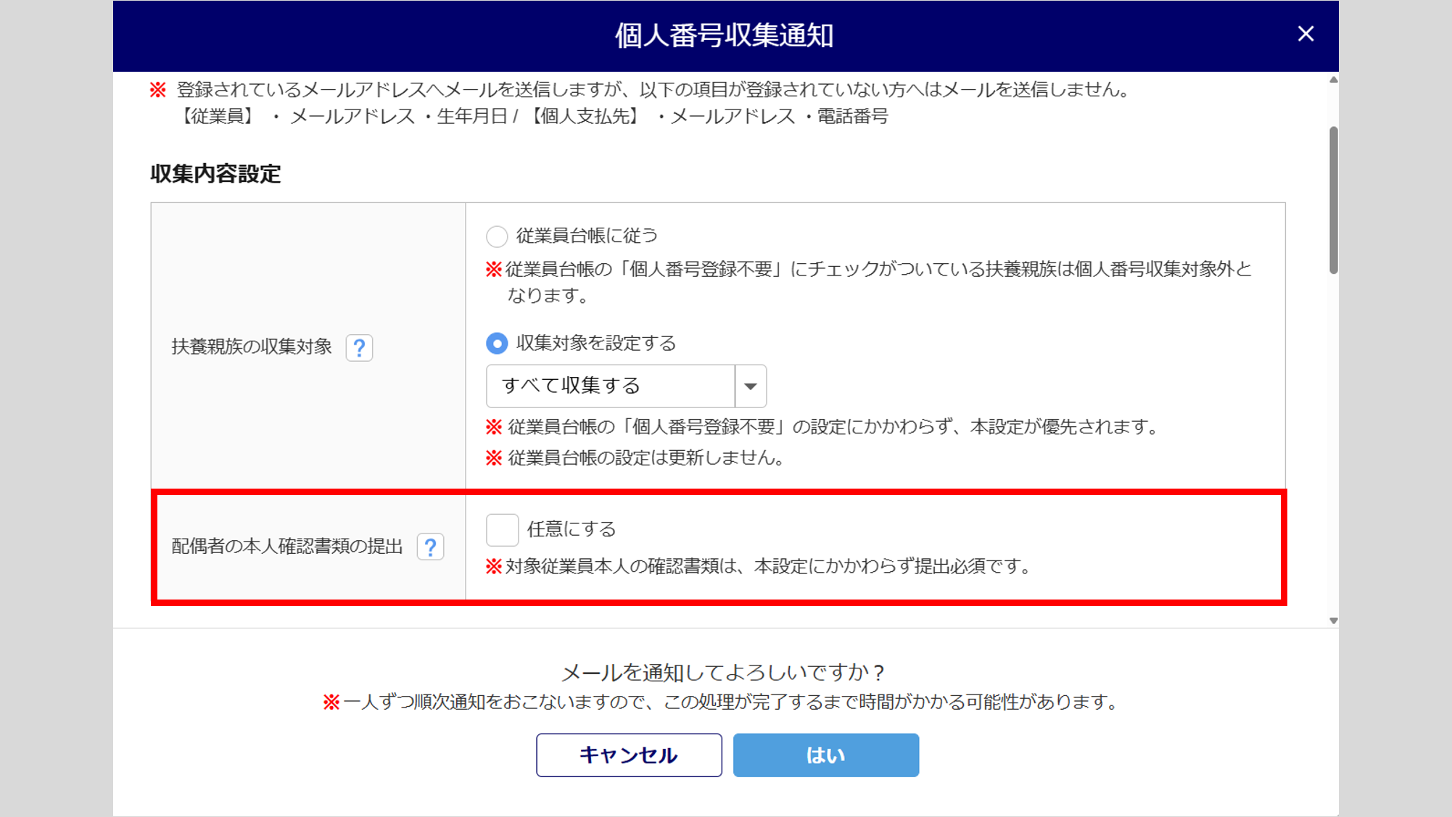Click the 任意にする label text
Screen dimensions: 1452x817
coord(572,529)
